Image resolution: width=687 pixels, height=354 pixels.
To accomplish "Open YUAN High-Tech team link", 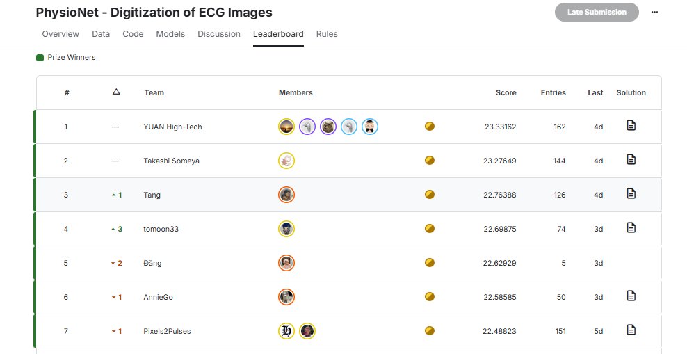I will (172, 127).
